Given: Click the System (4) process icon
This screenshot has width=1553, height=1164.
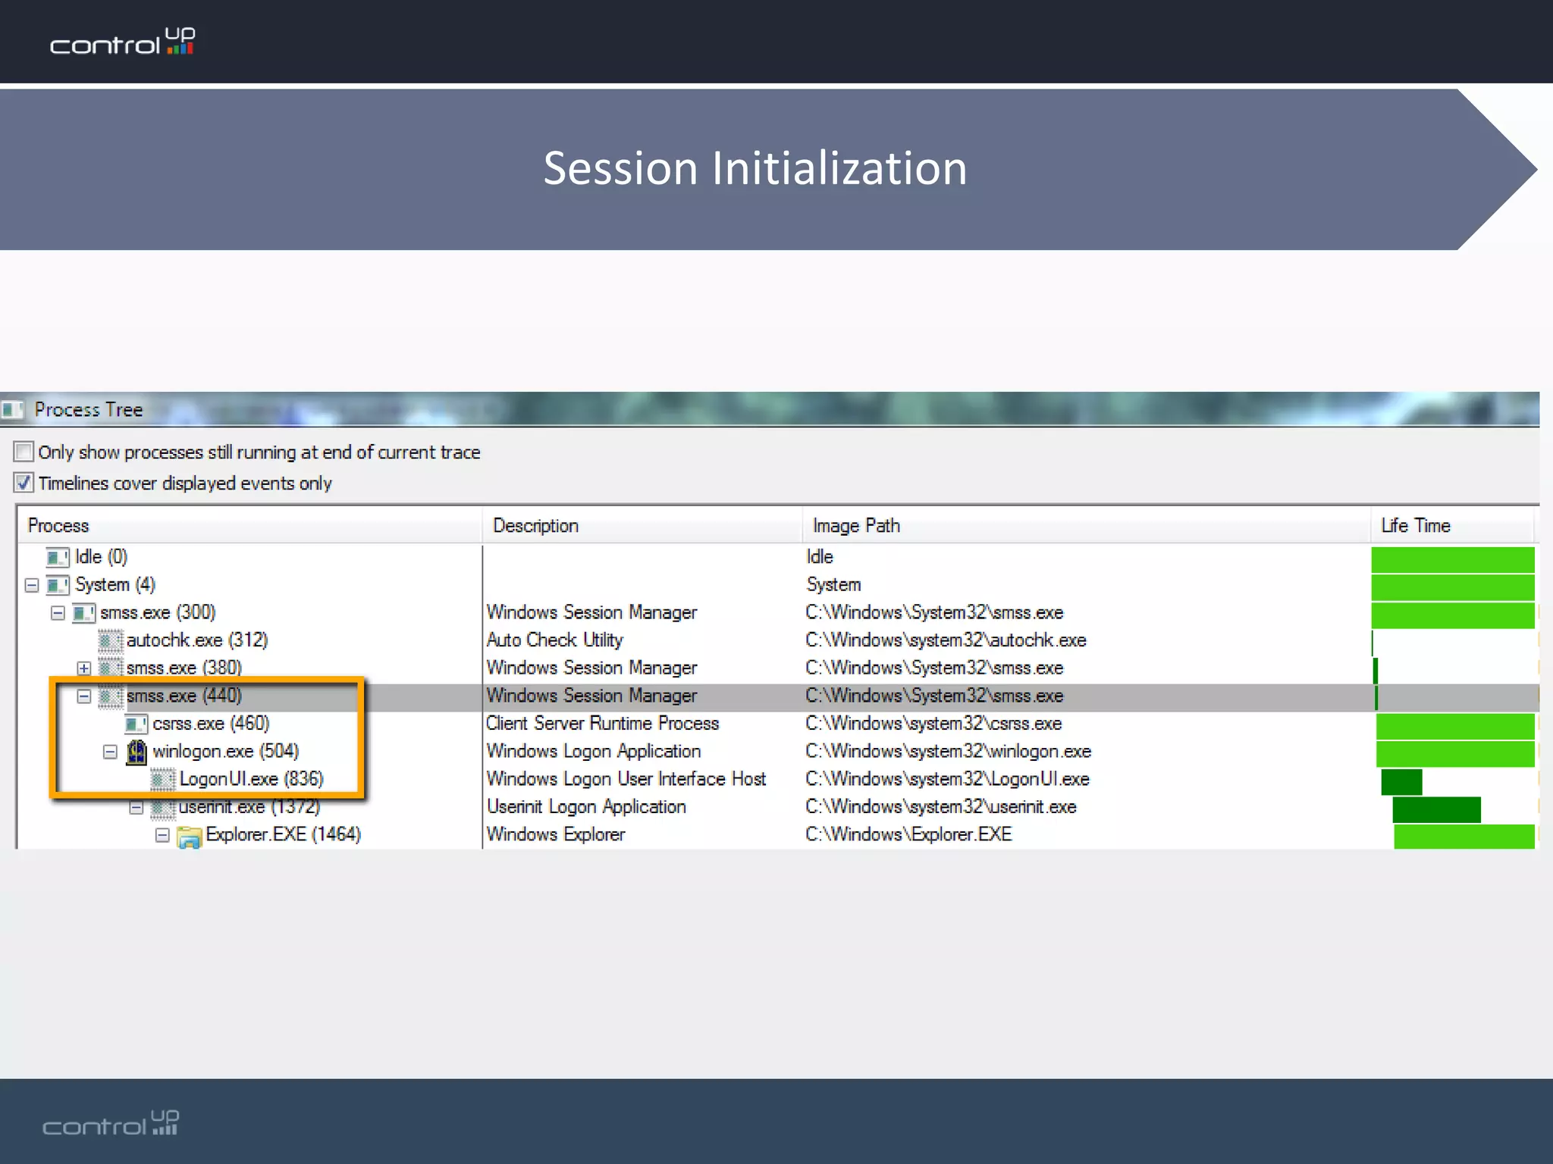Looking at the screenshot, I should (x=58, y=585).
